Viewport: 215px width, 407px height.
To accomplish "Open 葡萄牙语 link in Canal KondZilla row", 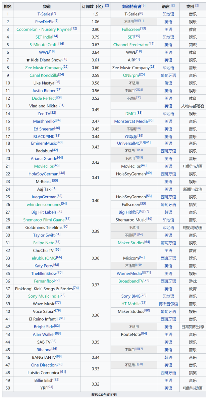I will 168,75.
